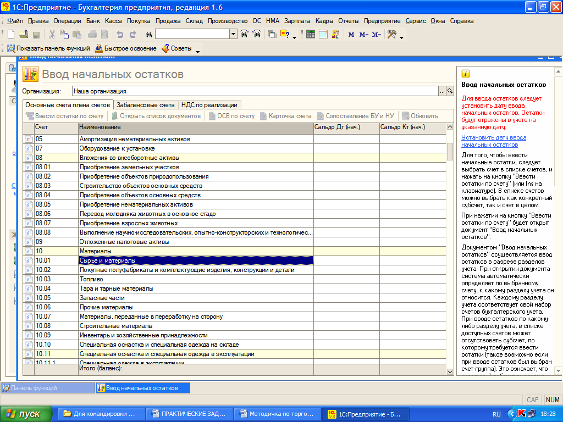Click the M memory toolbar button
This screenshot has height=422, width=563.
[x=351, y=35]
